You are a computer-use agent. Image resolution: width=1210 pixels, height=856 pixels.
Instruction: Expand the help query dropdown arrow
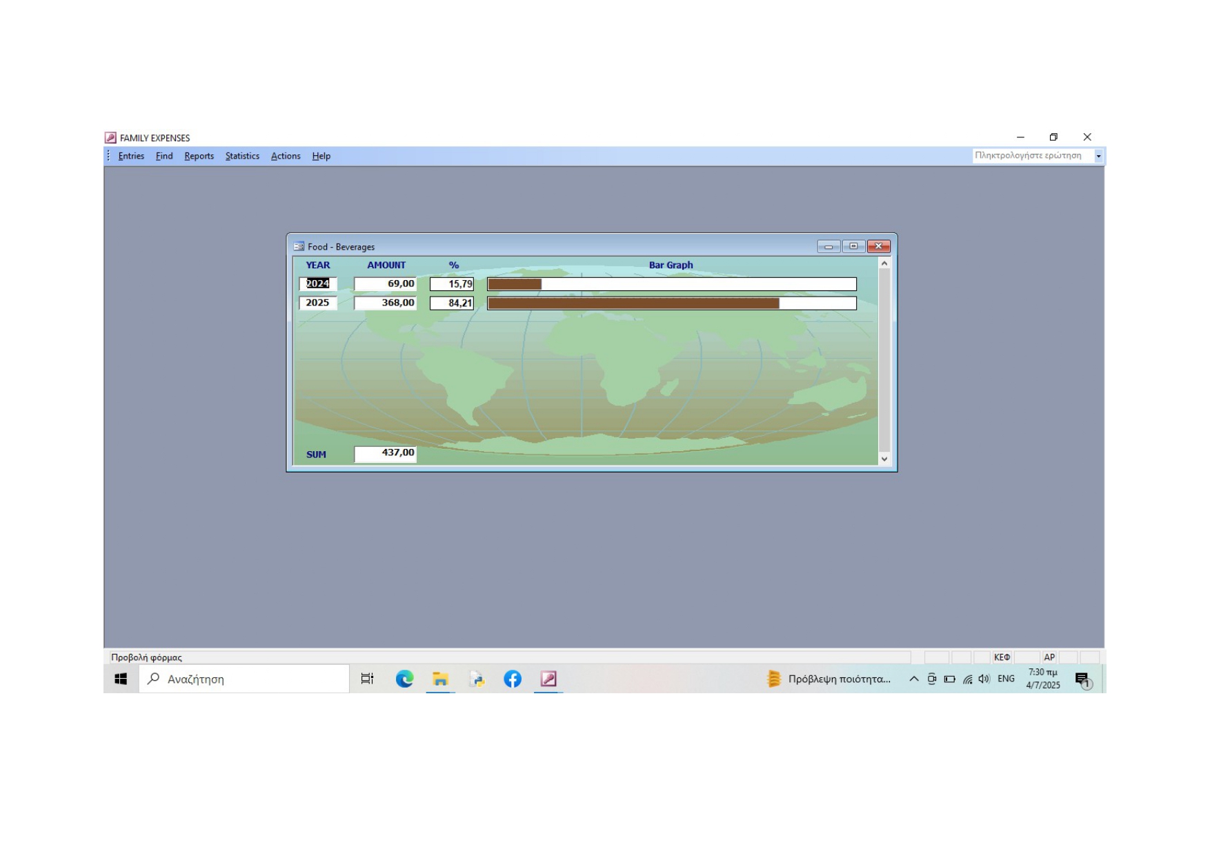pos(1098,156)
